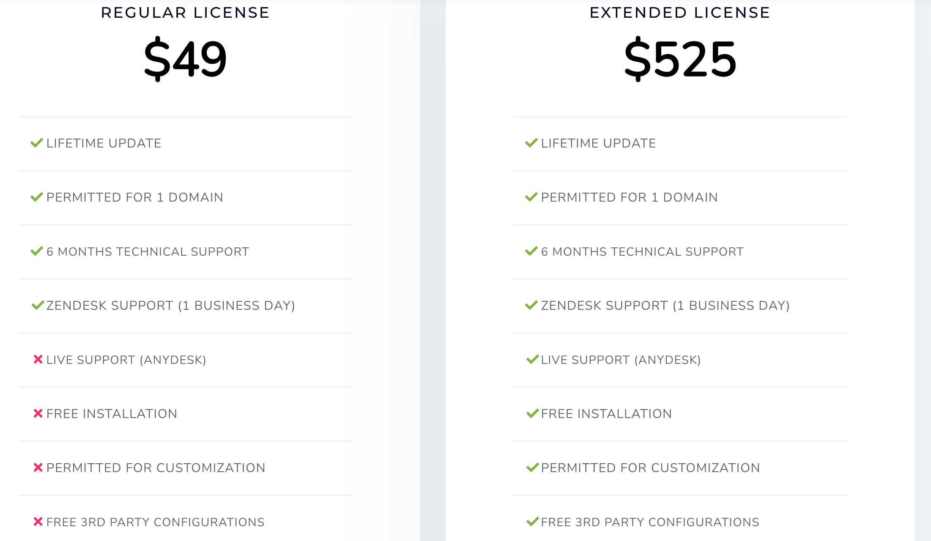931x541 pixels.
Task: Click Extended Lifetime Update text
Action: pos(598,143)
